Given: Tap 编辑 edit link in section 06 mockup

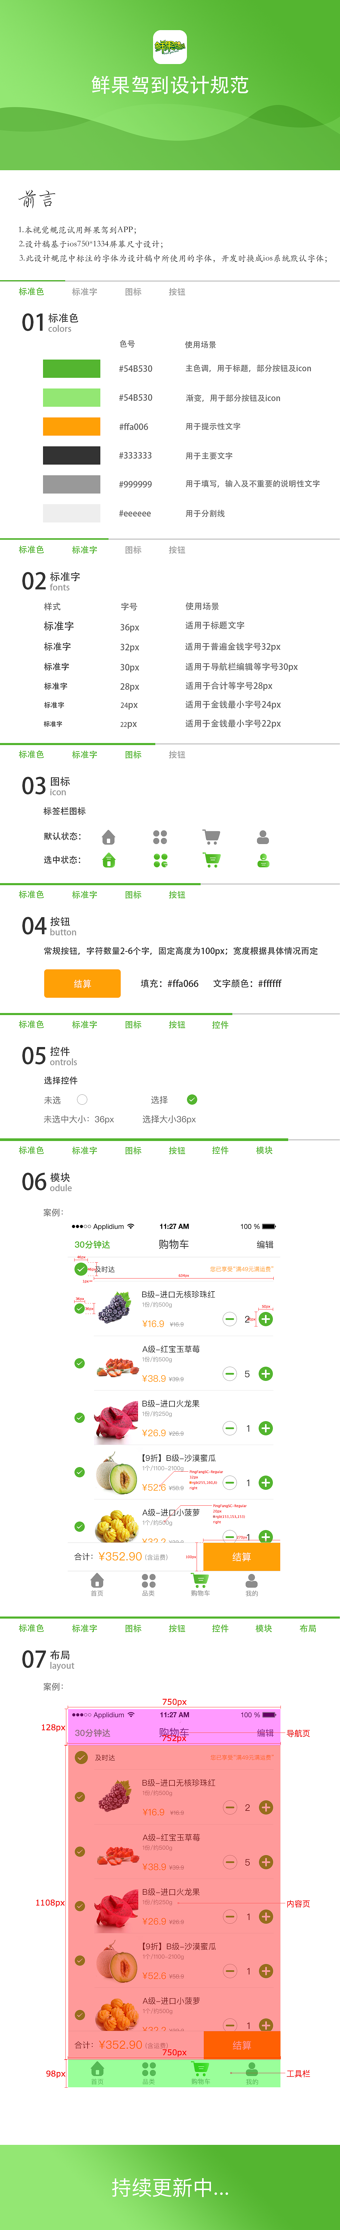Looking at the screenshot, I should click(265, 1245).
